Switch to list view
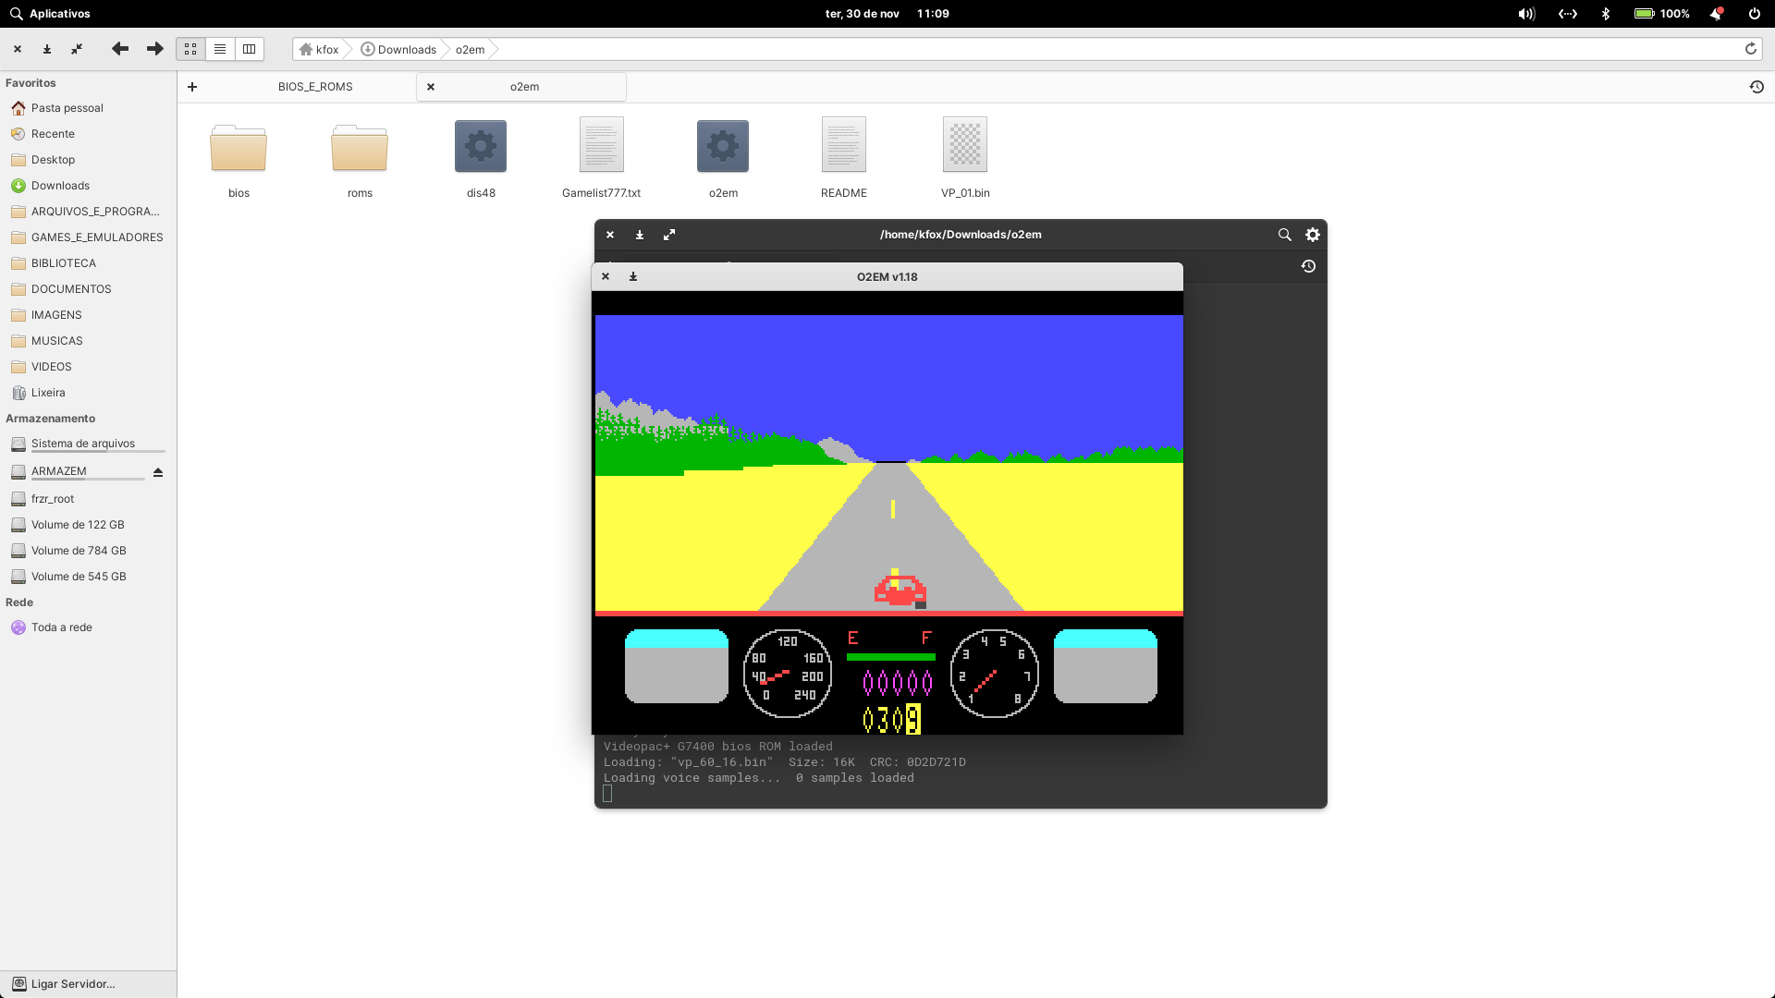 [220, 49]
